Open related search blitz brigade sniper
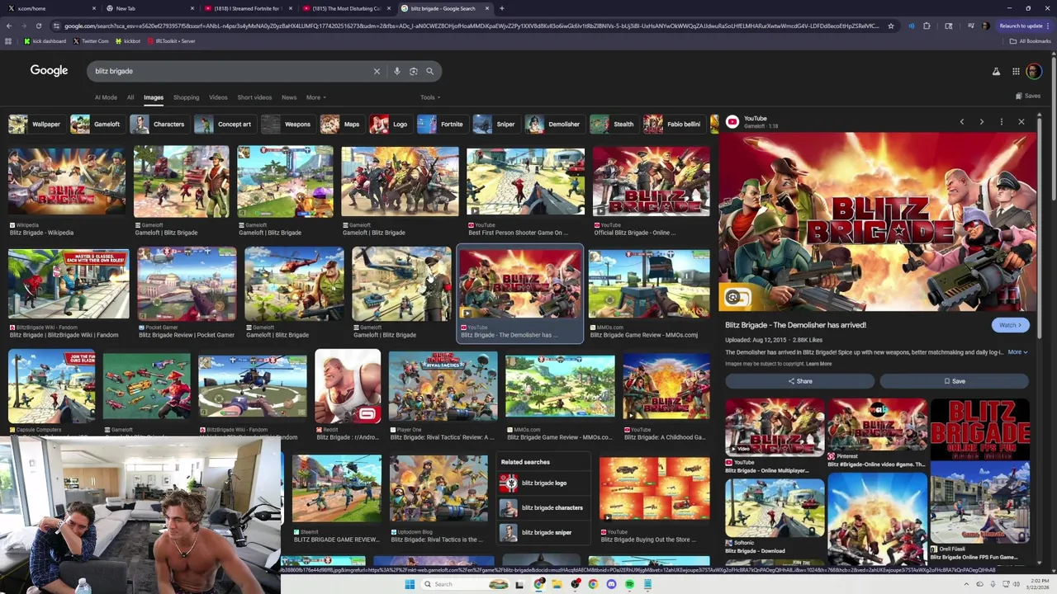1057x594 pixels. pos(543,533)
